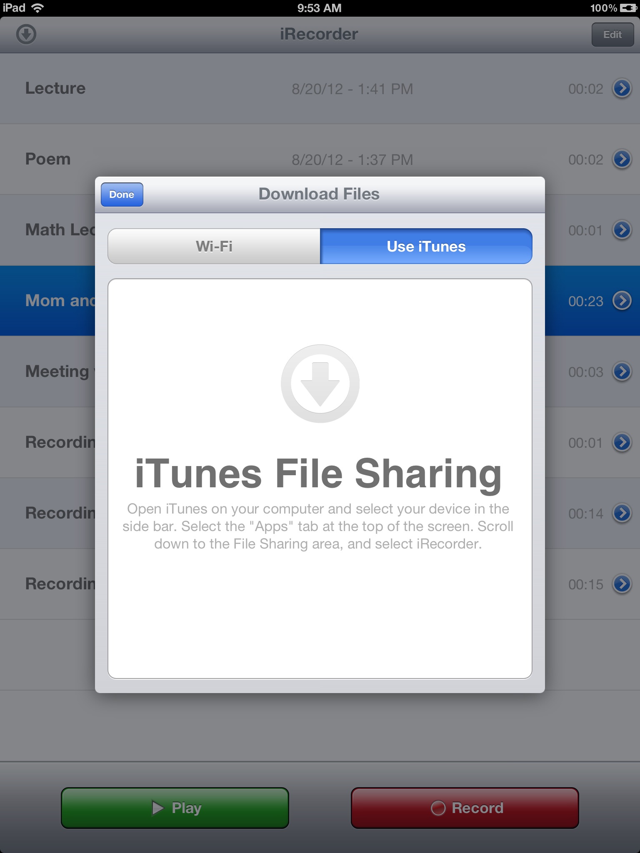Start playback with the Play button
The height and width of the screenshot is (853, 640).
[175, 808]
